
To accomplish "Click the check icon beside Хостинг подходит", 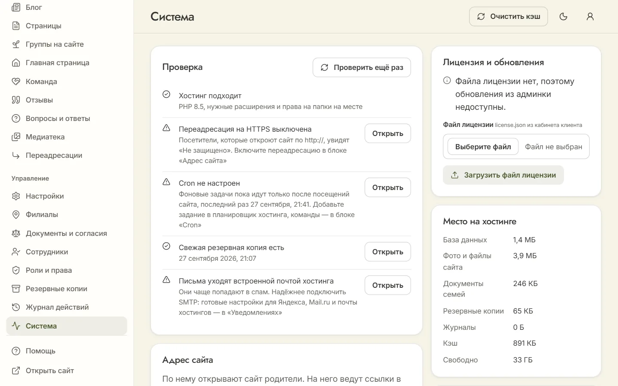I will coord(167,94).
